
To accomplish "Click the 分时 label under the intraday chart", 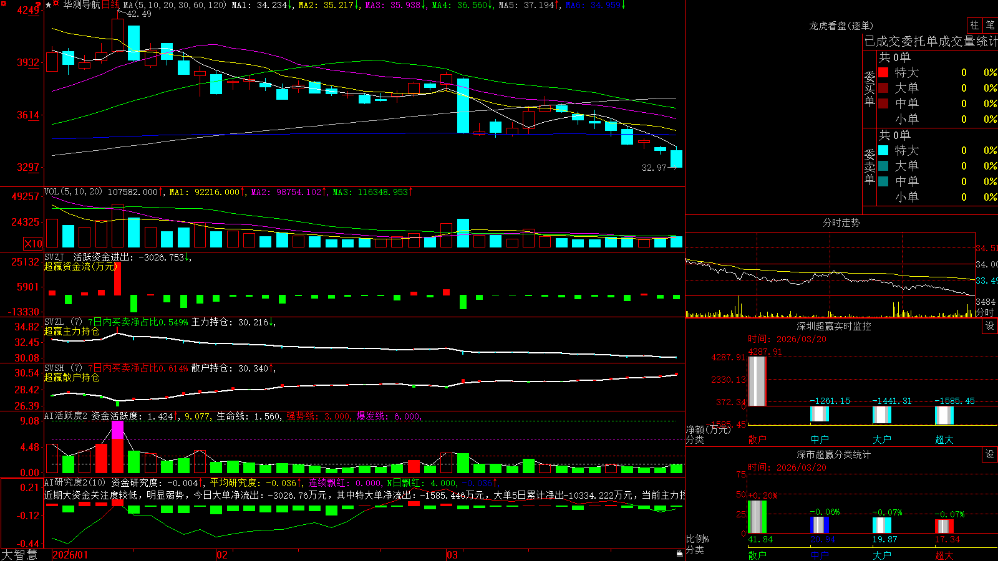I will pos(984,312).
